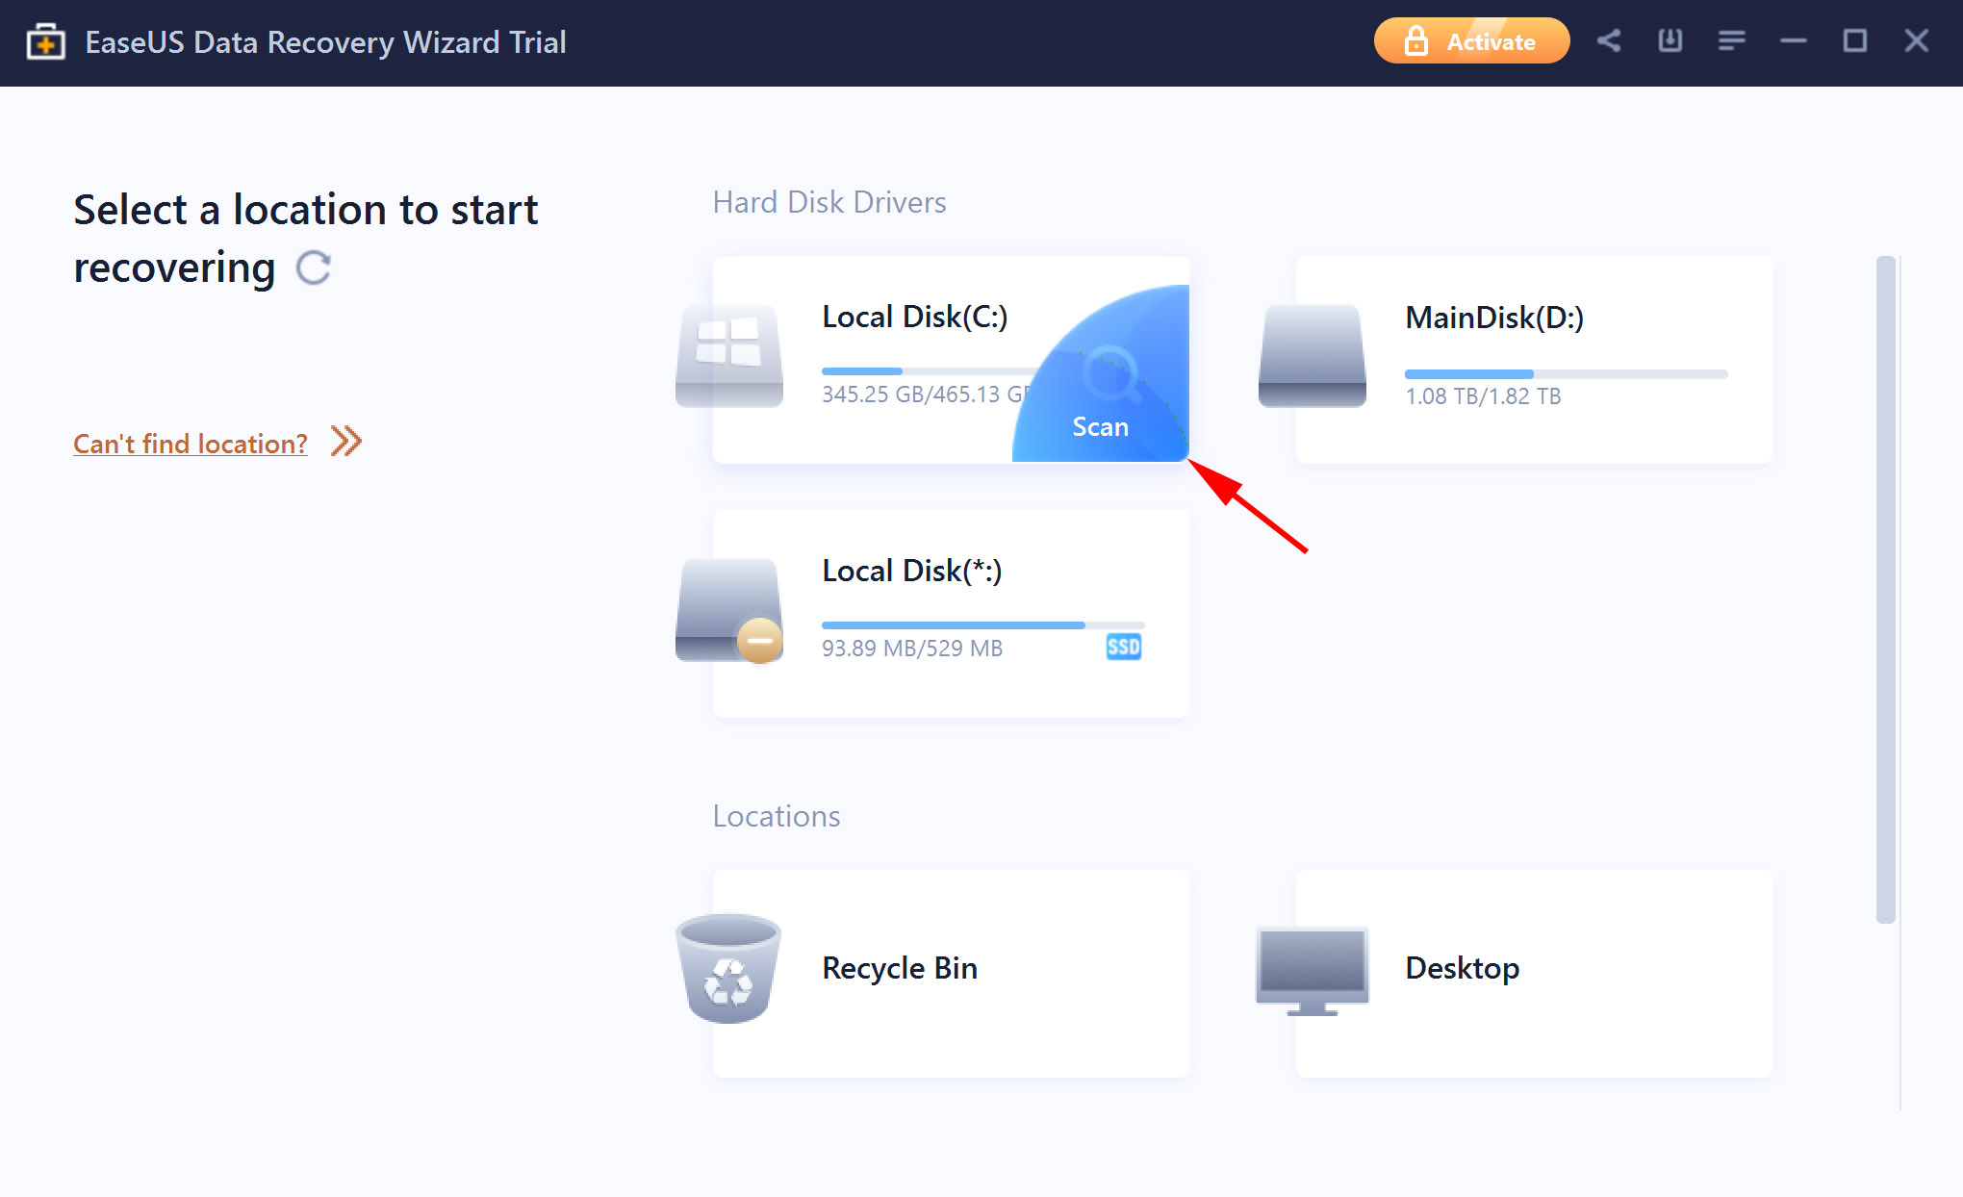Click the Local Disk(*:) drive icon
Screen dimensions: 1963x1197
pos(728,610)
